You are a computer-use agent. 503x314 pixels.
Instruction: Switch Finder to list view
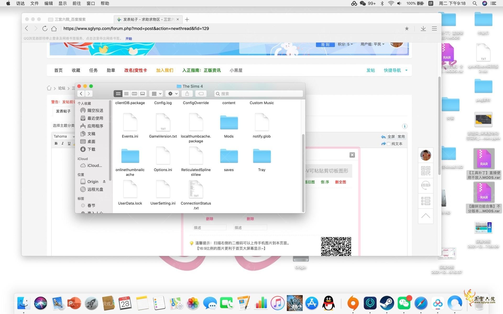(x=126, y=94)
